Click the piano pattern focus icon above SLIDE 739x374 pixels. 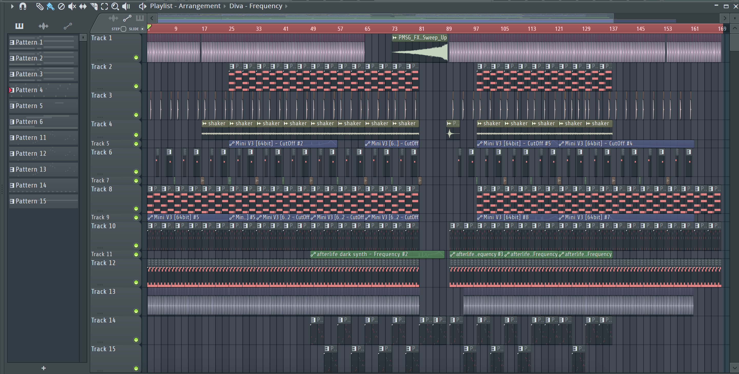[140, 18]
